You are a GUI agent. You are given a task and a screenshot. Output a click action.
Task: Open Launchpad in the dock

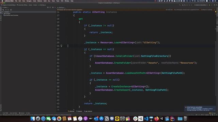(x=38, y=119)
